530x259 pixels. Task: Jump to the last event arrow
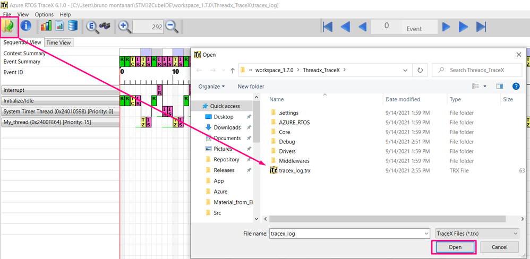pos(481,27)
